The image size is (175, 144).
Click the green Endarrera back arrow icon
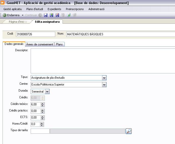tap(5, 15)
